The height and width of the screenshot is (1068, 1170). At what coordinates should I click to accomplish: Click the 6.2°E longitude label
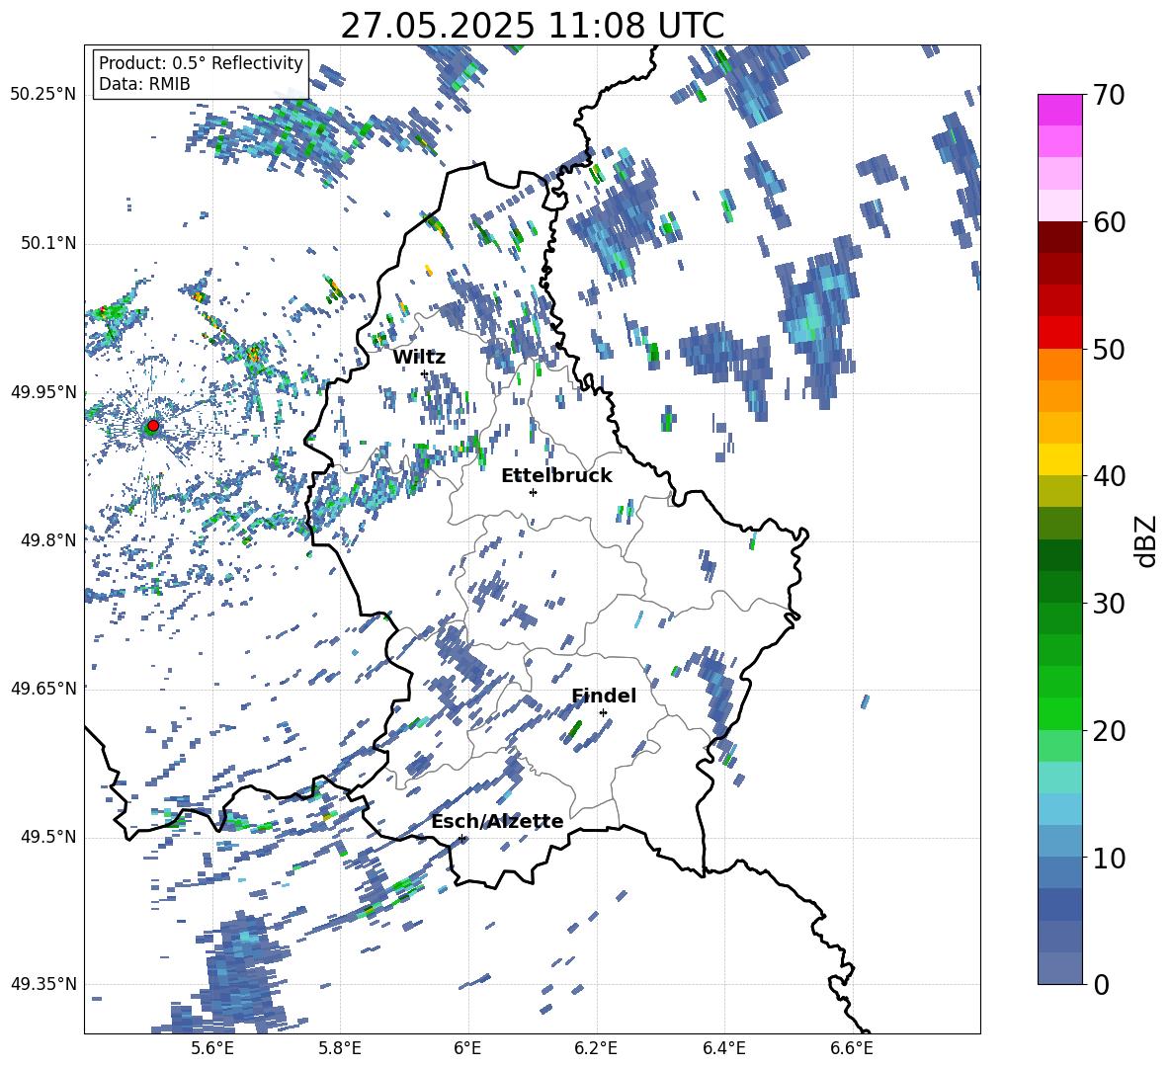pos(596,1048)
